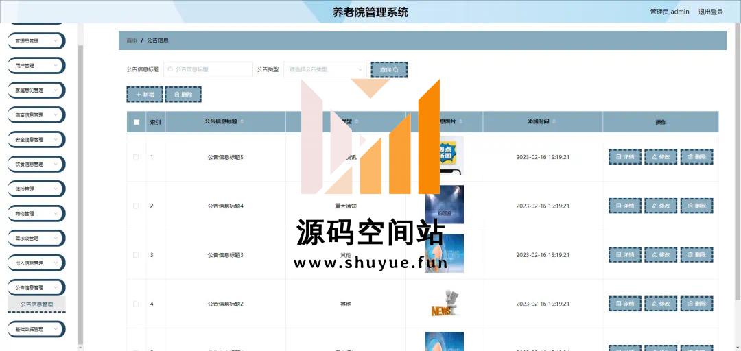The image size is (741, 351).
Task: Open 详情 for 公告信息标题5
Action: point(625,157)
